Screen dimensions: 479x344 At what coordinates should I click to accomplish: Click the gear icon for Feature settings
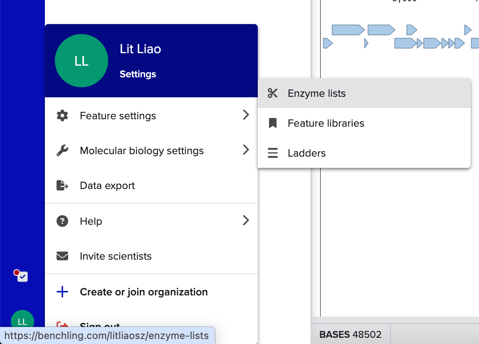click(62, 116)
